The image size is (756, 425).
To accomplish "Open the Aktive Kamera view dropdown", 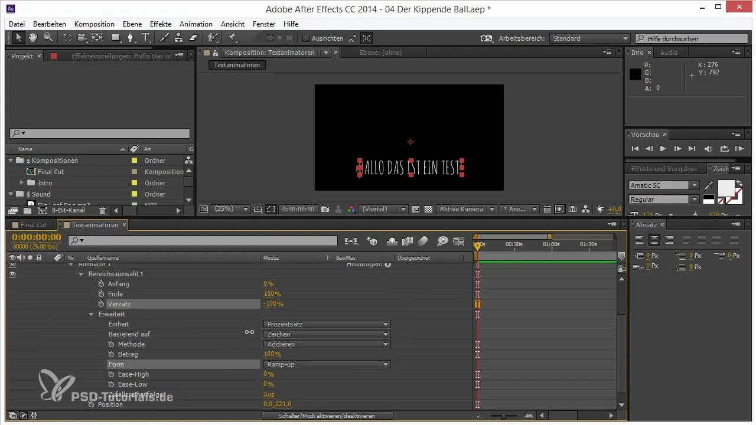I will [466, 209].
